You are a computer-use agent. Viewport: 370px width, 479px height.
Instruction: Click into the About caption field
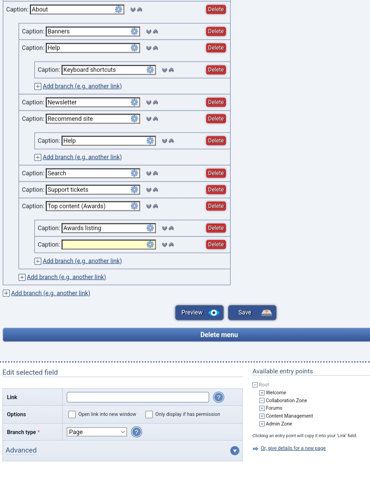point(77,10)
